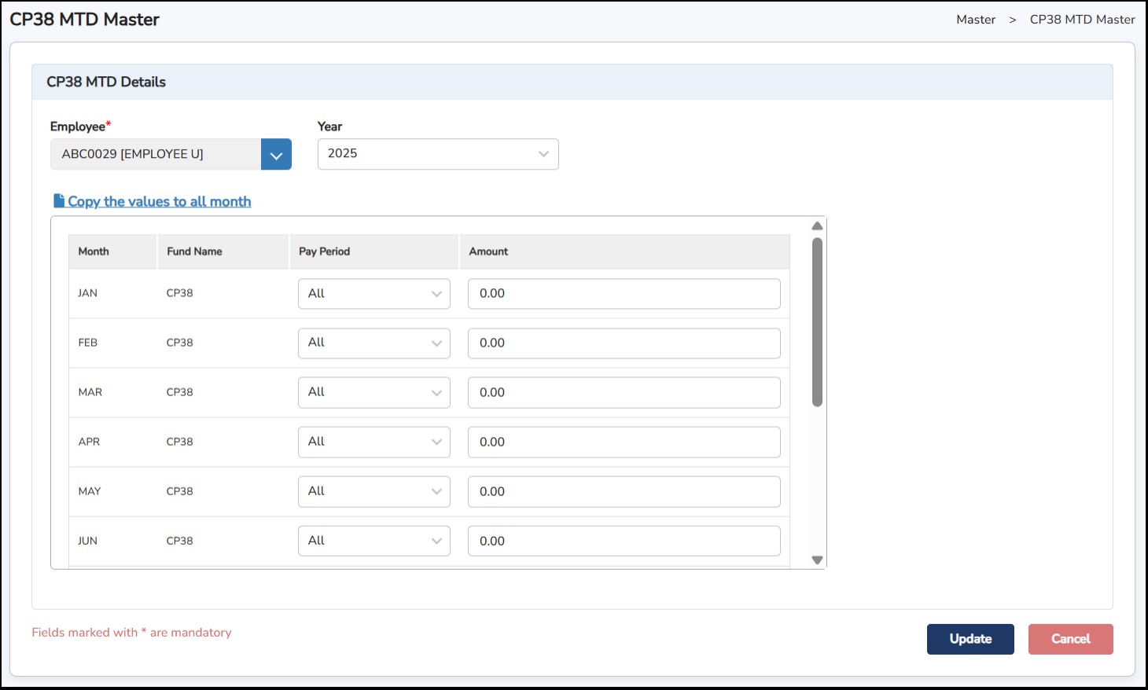Expand MAY Pay Period dropdown
The width and height of the screenshot is (1148, 690).
[x=373, y=492]
